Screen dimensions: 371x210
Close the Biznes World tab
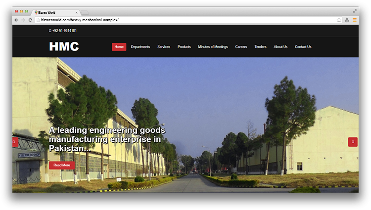point(77,12)
